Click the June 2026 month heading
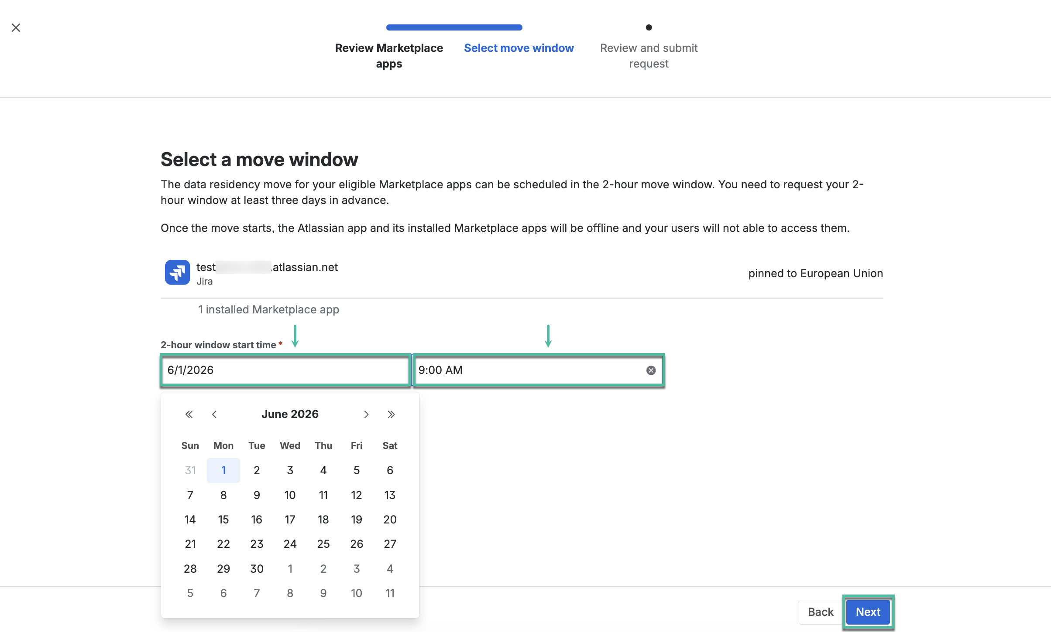Screen dimensions: 1051x632 click(290, 414)
